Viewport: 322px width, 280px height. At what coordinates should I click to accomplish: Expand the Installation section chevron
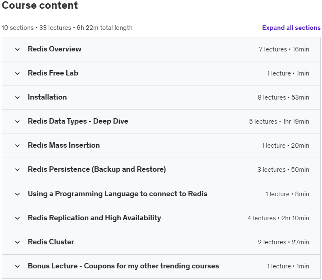pos(17,97)
